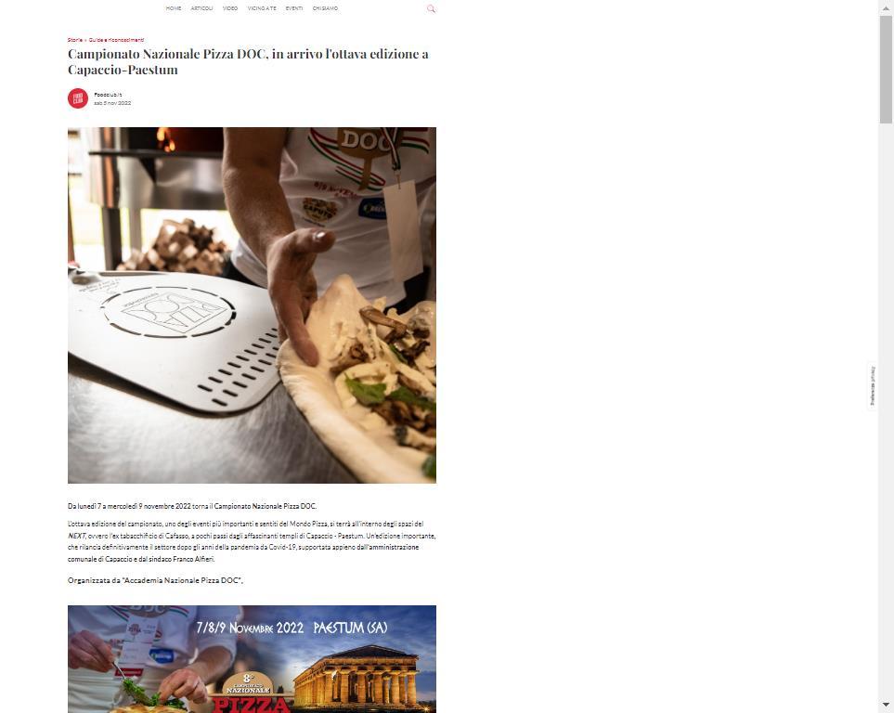Click the red Food Club author avatar
The width and height of the screenshot is (894, 713).
point(78,98)
